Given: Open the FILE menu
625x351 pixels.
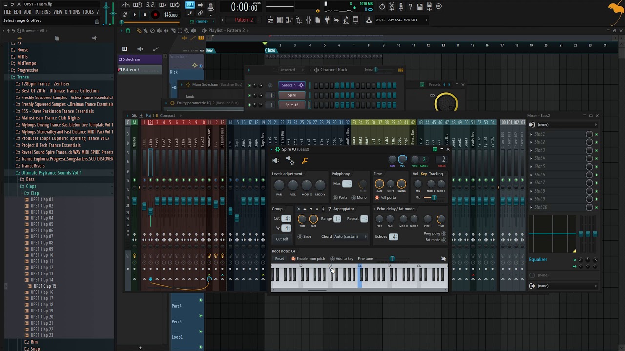Looking at the screenshot, I should pyautogui.click(x=7, y=12).
